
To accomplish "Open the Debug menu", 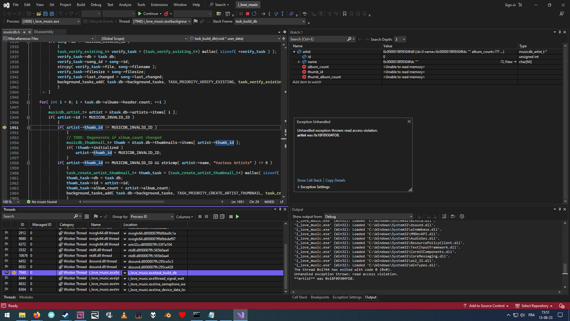I will [x=96, y=4].
